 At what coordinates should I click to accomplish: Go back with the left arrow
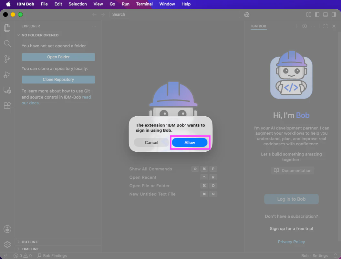94,14
